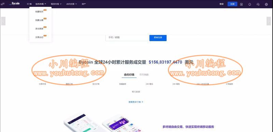Go to next banner slide arrow
Viewport: 273px width, 132px height.
[269, 21]
